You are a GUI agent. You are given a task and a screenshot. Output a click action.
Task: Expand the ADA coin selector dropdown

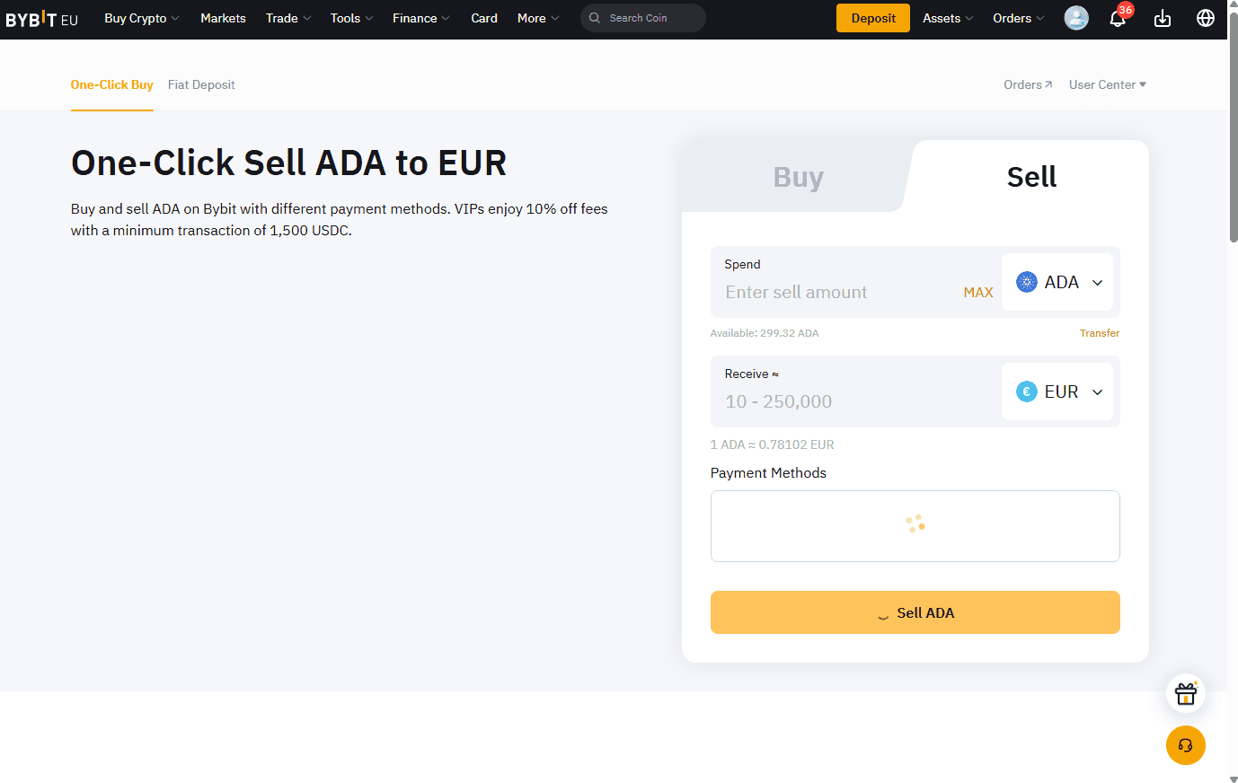(x=1058, y=282)
